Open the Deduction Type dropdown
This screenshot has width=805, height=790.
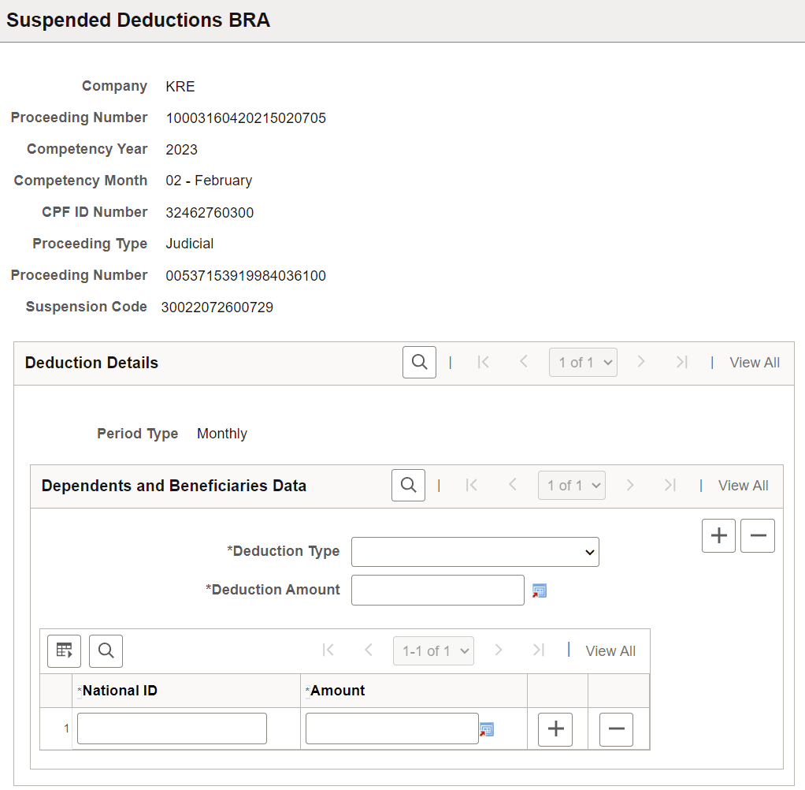pyautogui.click(x=475, y=551)
